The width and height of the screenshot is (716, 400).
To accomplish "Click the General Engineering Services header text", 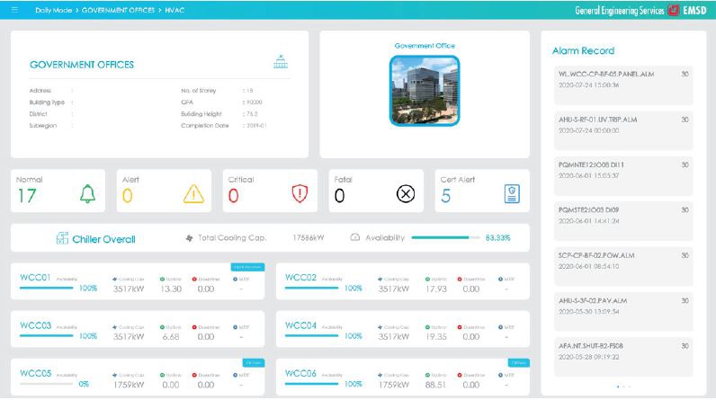I will [x=619, y=11].
